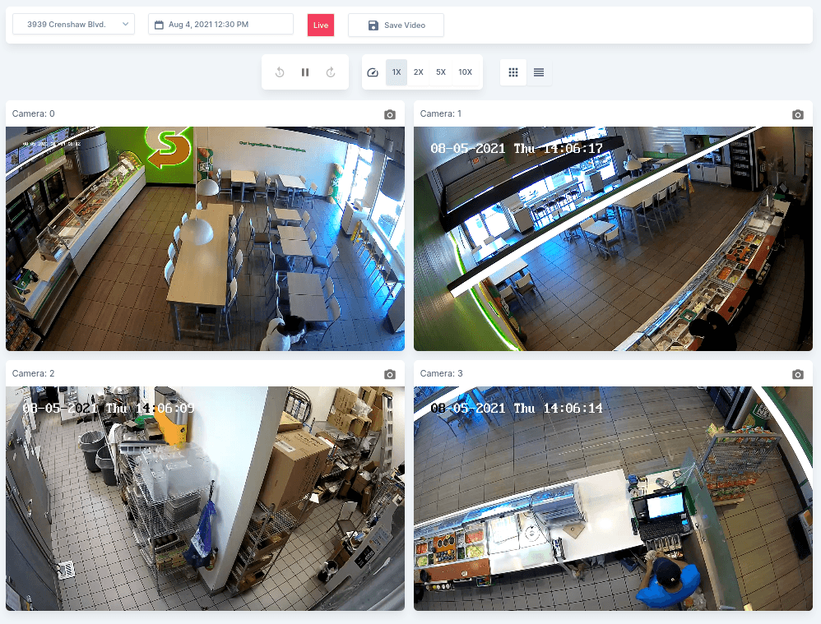821x624 pixels.
Task: Switch to list view layout
Action: click(539, 72)
